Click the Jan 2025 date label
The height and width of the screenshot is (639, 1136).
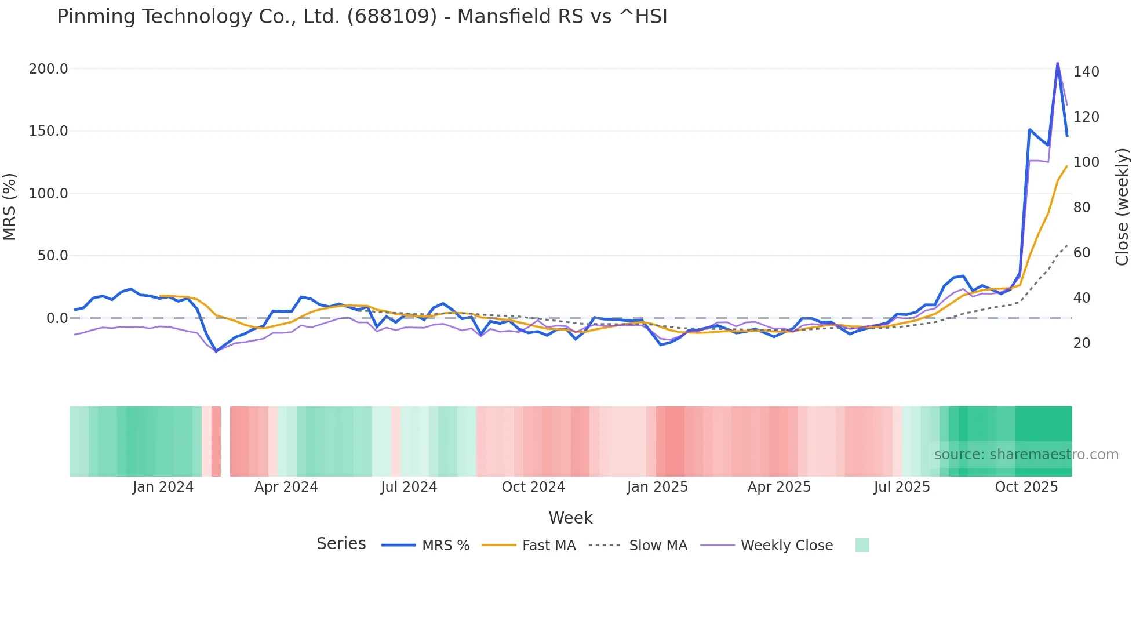coord(657,487)
